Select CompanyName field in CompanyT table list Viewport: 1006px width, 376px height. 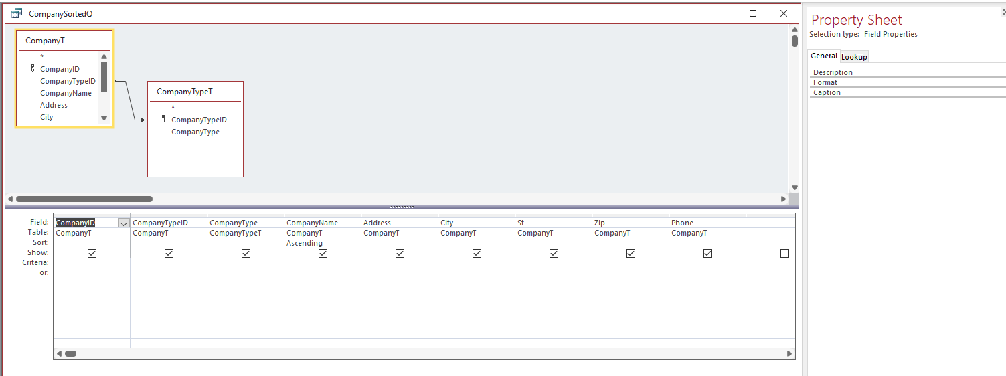66,93
